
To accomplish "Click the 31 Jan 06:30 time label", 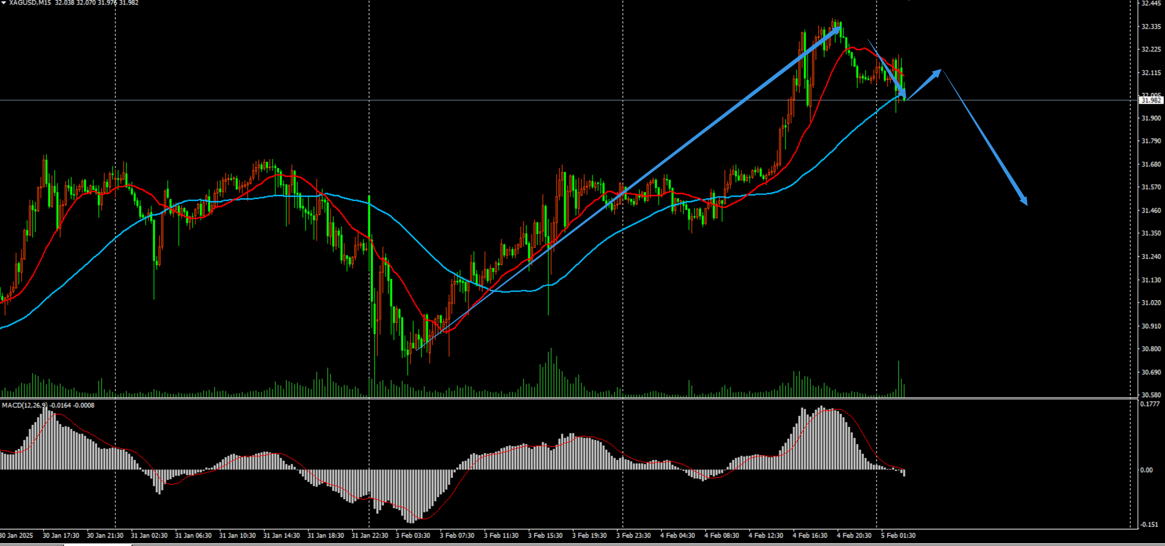I will (193, 535).
